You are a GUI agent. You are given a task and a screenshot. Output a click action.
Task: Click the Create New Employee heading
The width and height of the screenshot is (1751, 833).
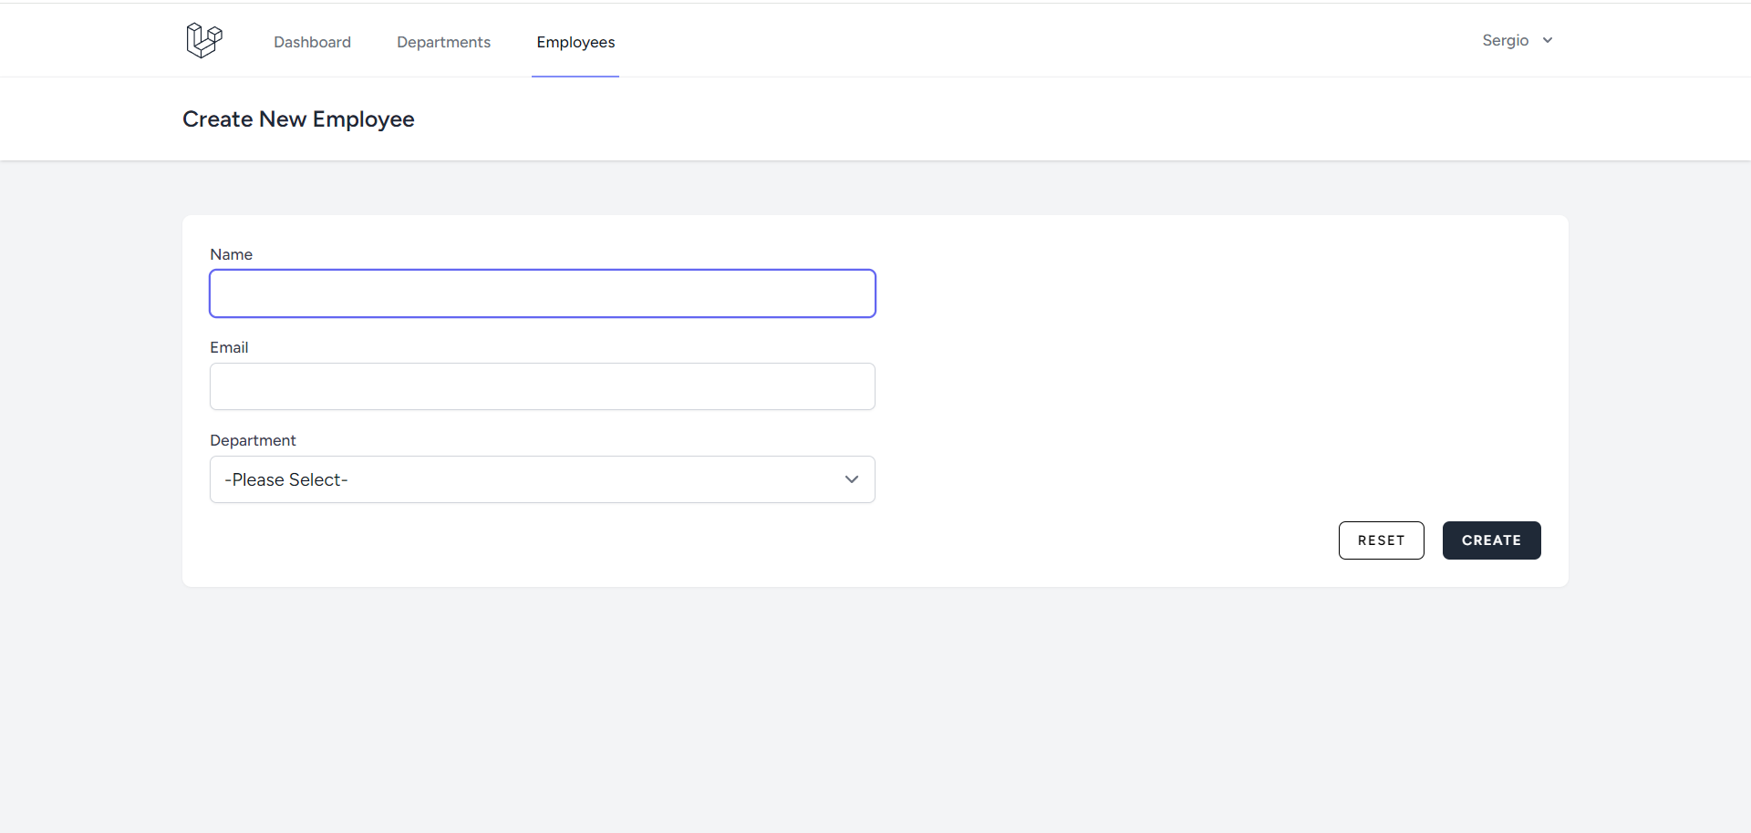pos(298,119)
